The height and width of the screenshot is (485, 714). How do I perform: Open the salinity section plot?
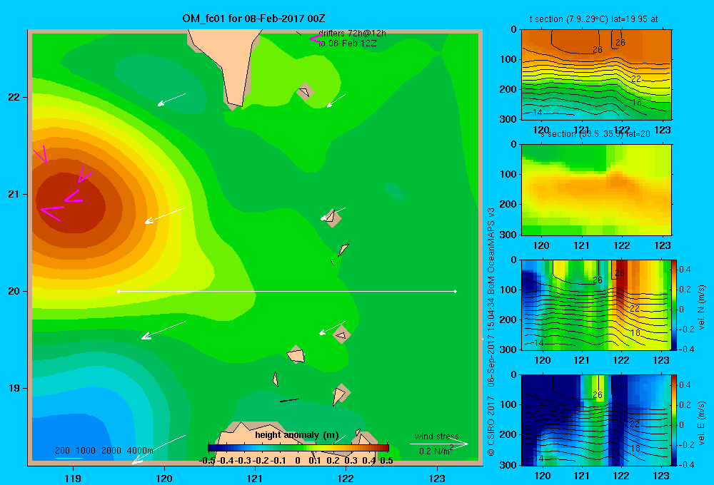pyautogui.click(x=596, y=190)
